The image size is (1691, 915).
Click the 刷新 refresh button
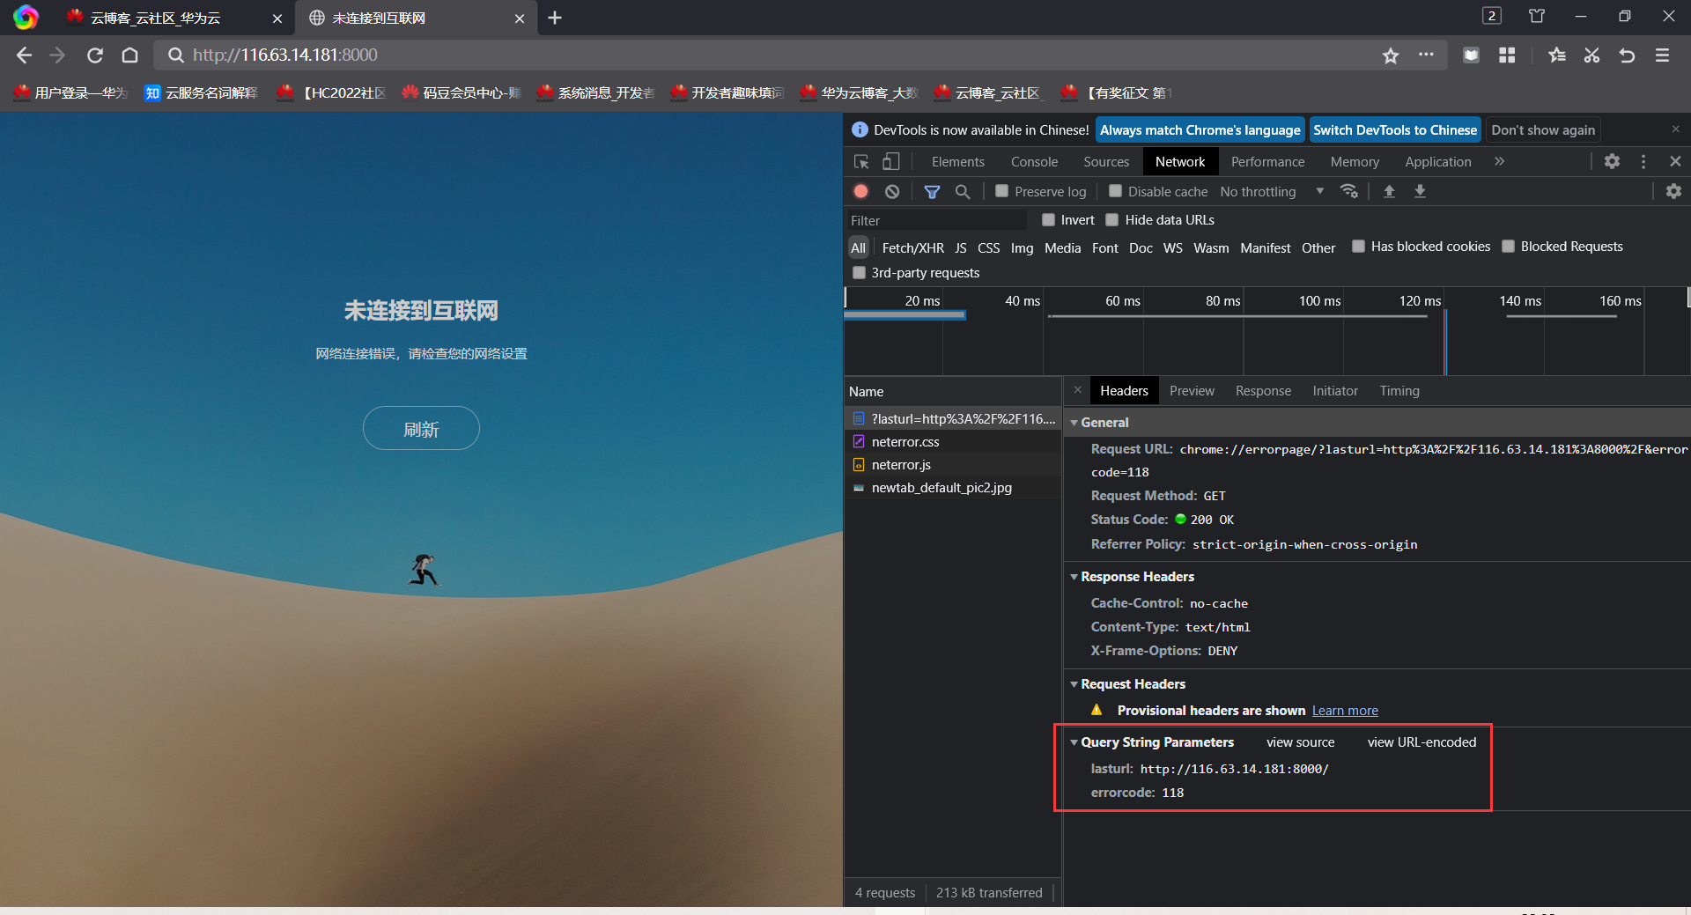(421, 429)
